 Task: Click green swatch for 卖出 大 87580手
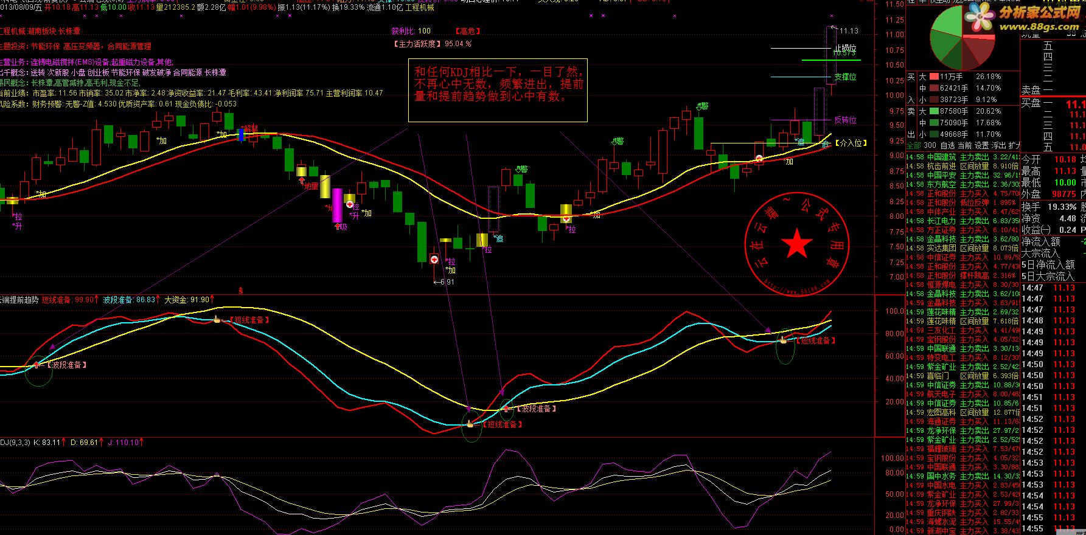tap(934, 111)
